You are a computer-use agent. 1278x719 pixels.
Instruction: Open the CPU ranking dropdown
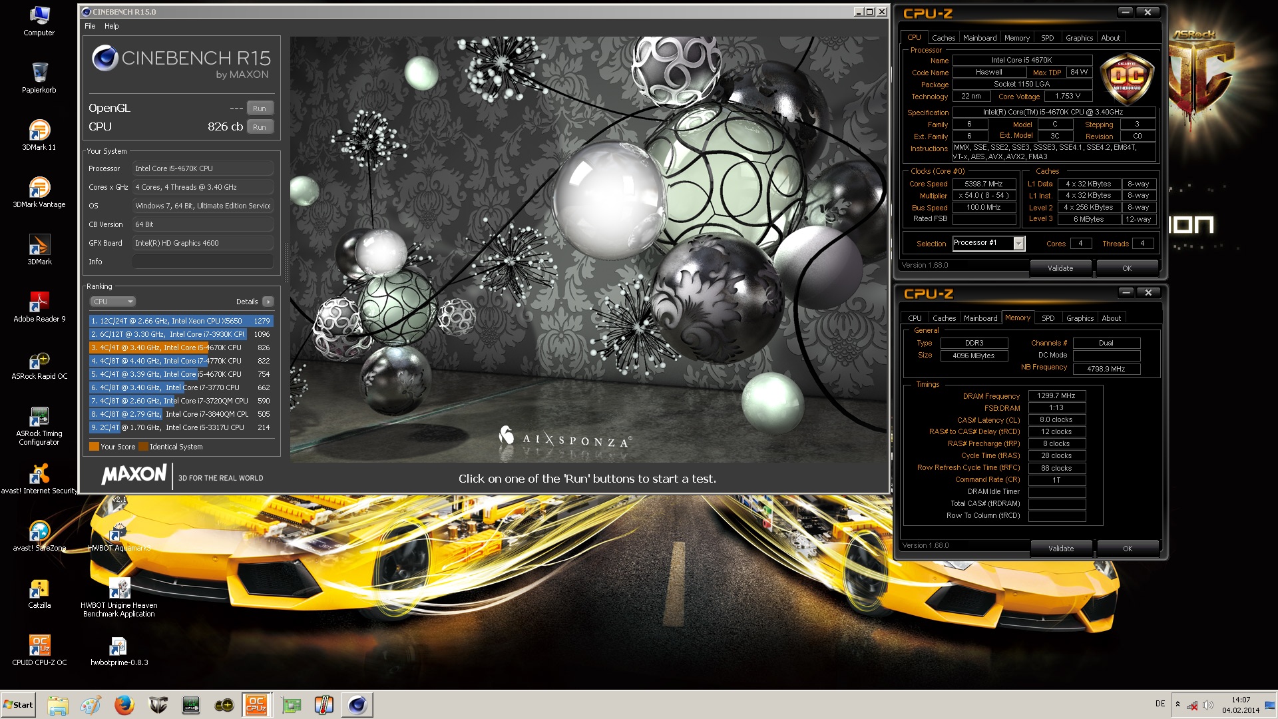click(112, 302)
